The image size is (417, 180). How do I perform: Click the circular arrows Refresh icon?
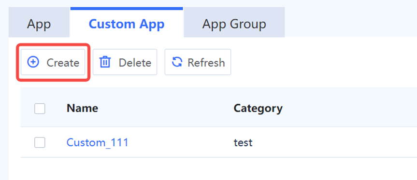click(x=177, y=62)
